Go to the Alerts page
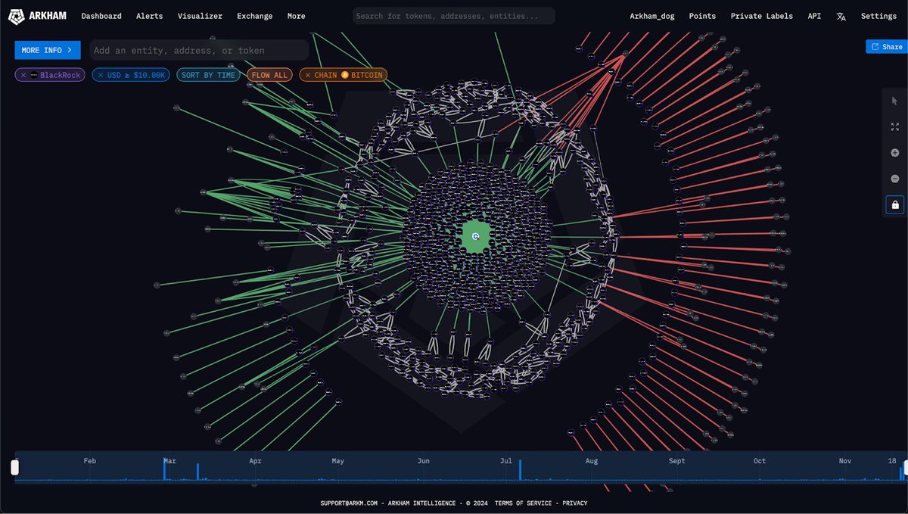Screen dimensions: 908x514 coord(149,16)
